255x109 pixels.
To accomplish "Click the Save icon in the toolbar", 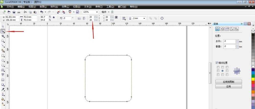I will [x=14, y=12].
